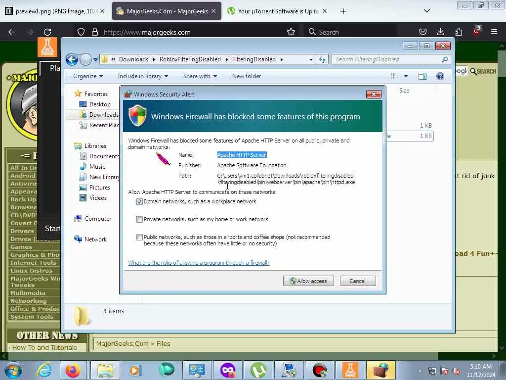
Task: Show hidden system tray icons
Action: point(420,371)
